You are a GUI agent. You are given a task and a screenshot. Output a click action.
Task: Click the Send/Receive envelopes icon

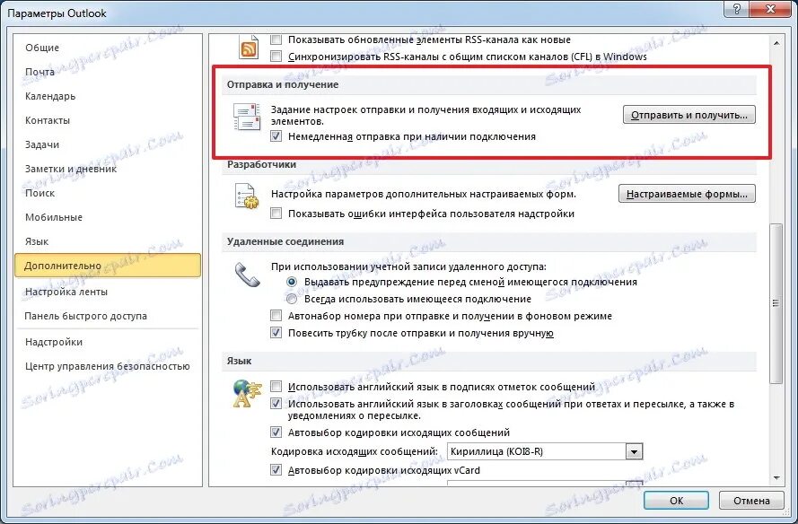coord(246,117)
